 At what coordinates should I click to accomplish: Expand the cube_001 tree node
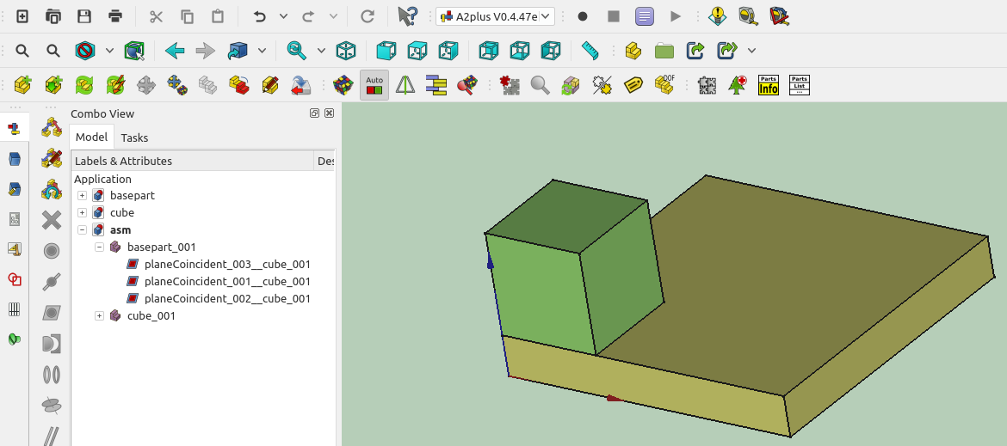click(x=100, y=316)
